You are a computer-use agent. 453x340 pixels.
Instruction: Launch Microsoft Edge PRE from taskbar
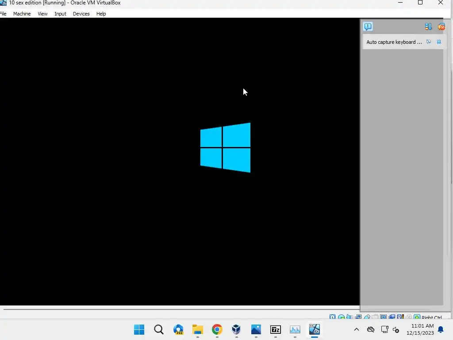click(178, 329)
